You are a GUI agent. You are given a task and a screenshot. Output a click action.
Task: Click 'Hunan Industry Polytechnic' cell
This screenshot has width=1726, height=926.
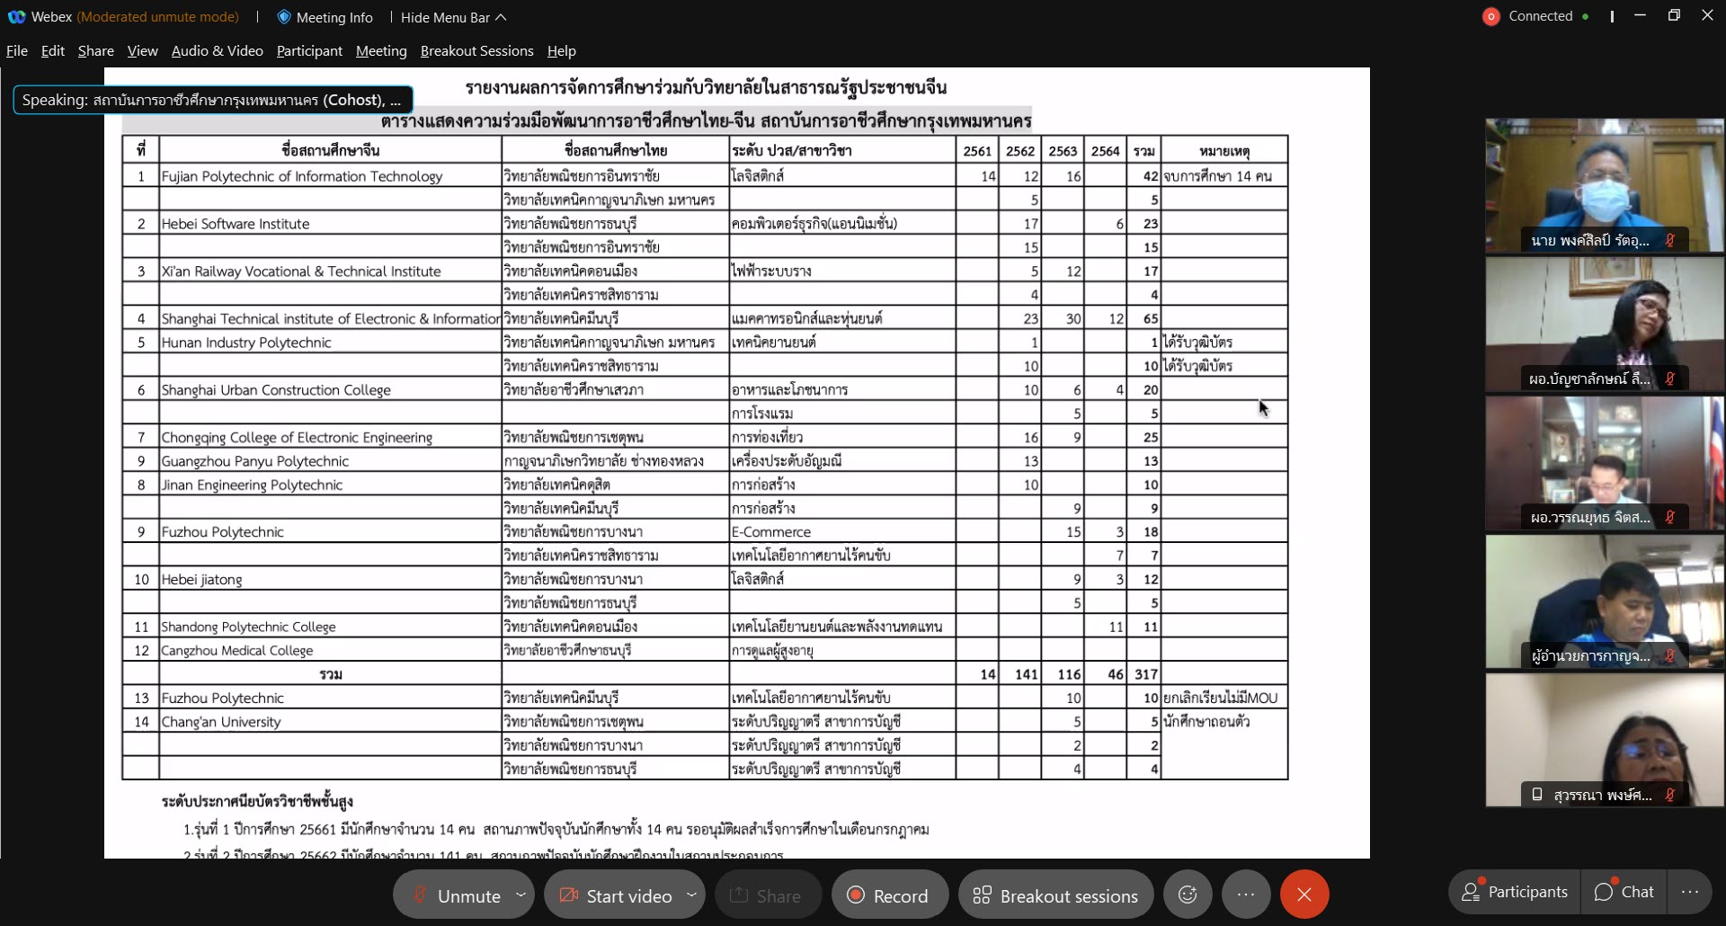pos(330,343)
